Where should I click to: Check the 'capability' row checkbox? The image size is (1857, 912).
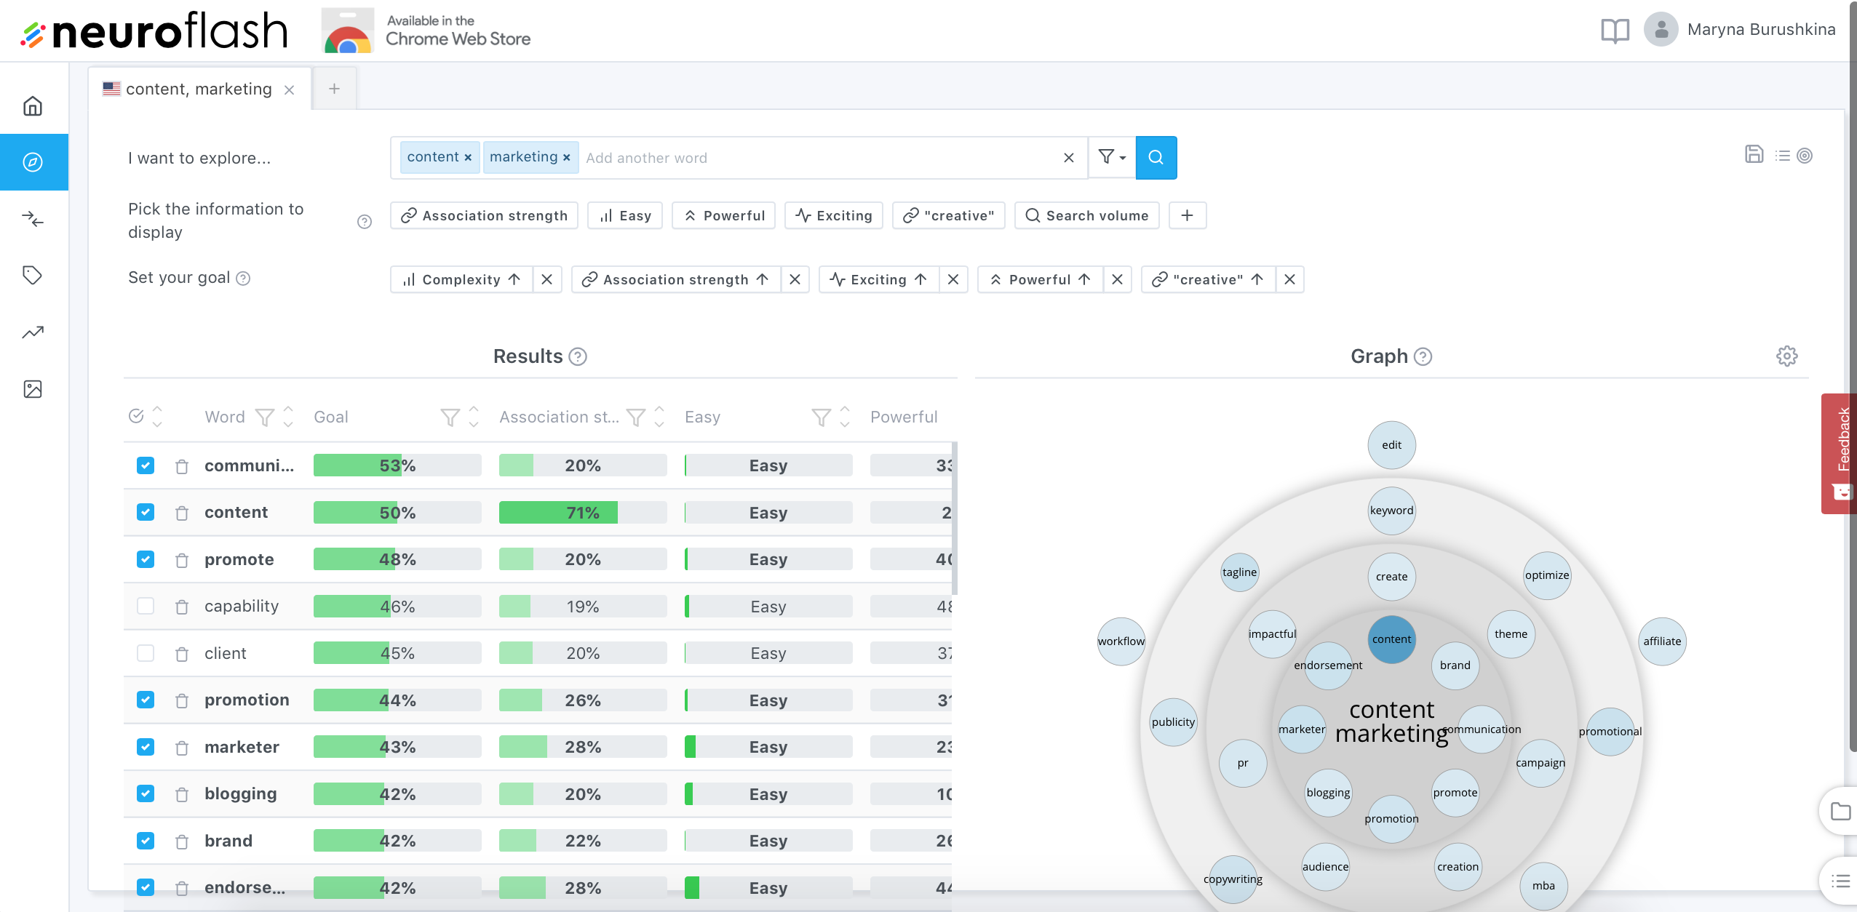146,606
